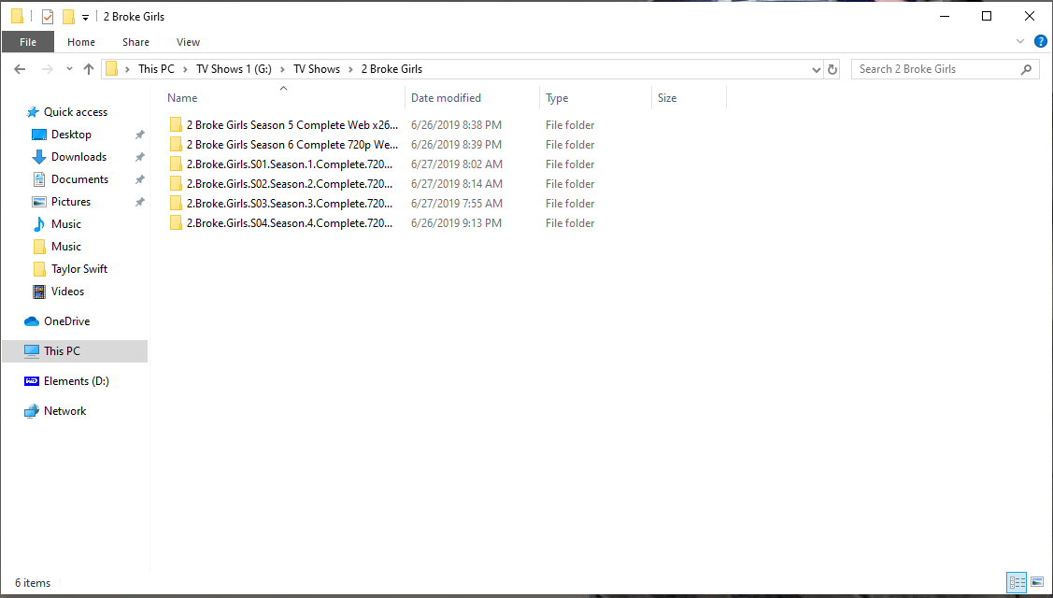Click the New folder icon in title bar

pyautogui.click(x=68, y=17)
